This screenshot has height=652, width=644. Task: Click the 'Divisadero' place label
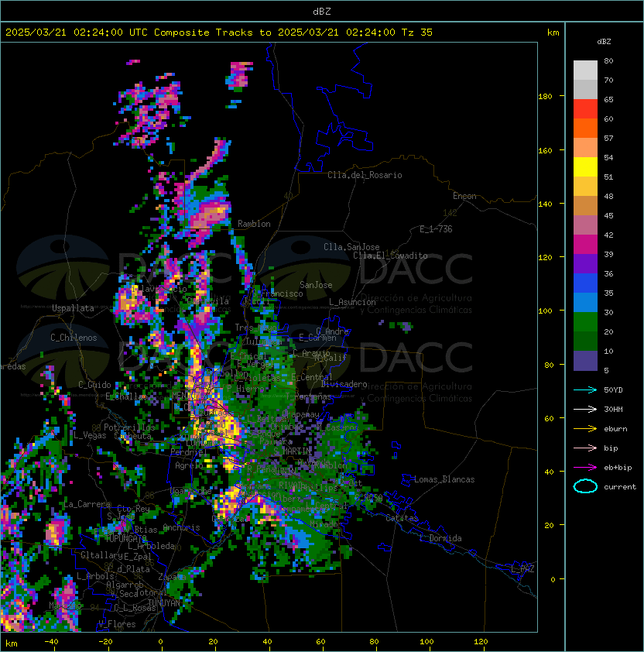(x=344, y=384)
